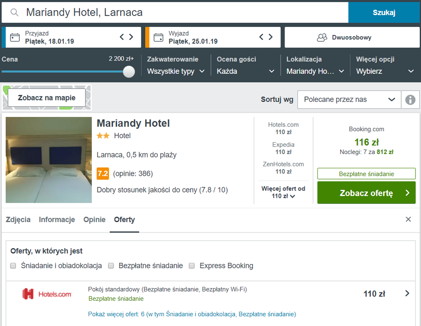Image resolution: width=421 pixels, height=326 pixels.
Task: Expand the Sortuj wg dropdown
Action: pyautogui.click(x=349, y=100)
